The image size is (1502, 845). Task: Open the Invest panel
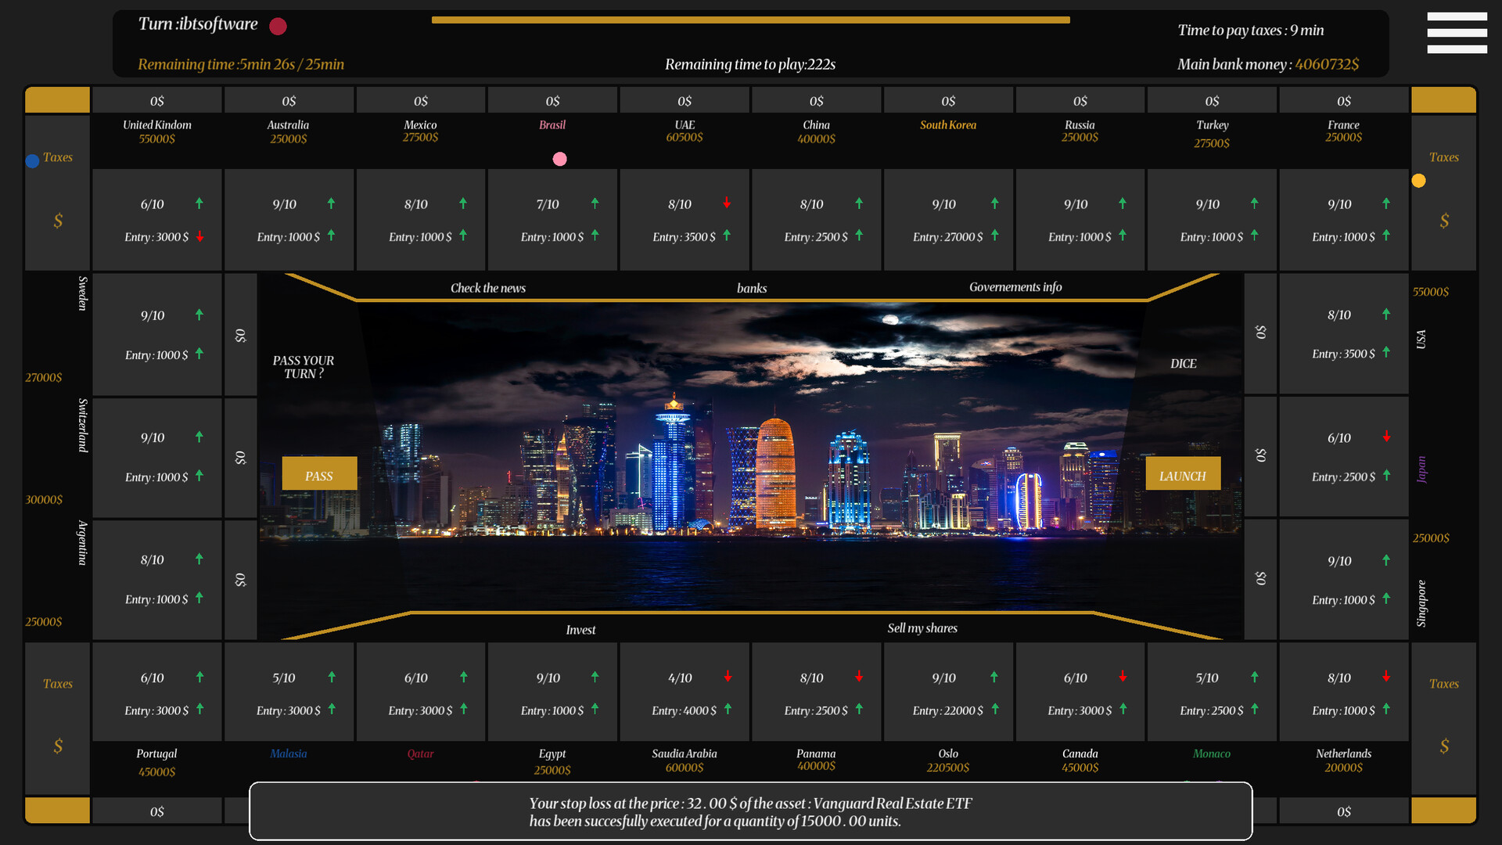[580, 629]
